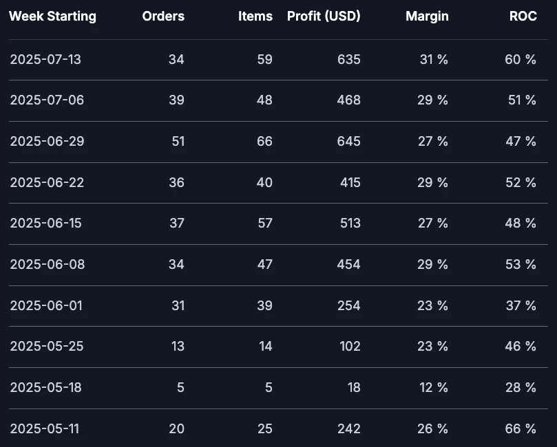Click the 2025-05-25 date cell
This screenshot has width=557, height=447.
point(47,346)
